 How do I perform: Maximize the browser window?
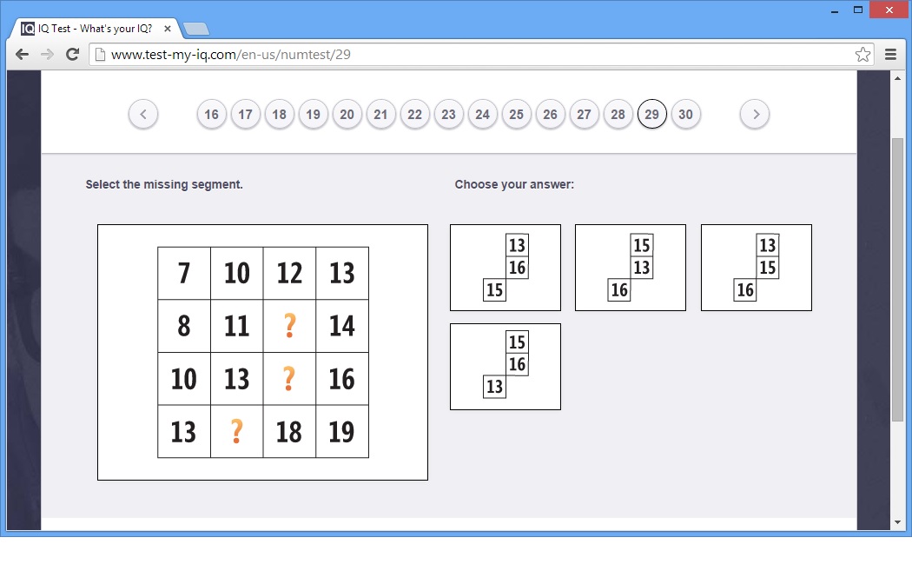[x=858, y=10]
